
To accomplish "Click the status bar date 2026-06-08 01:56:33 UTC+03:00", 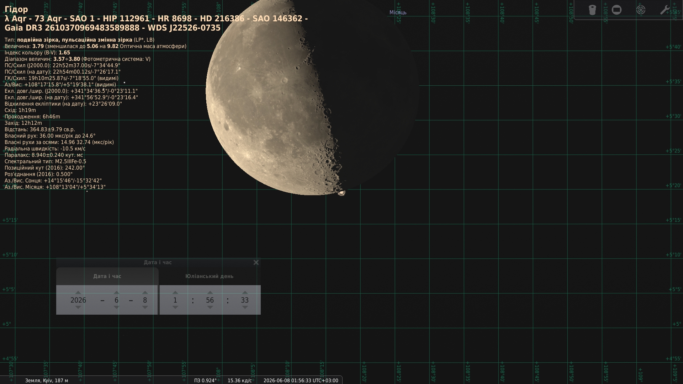I will point(301,380).
